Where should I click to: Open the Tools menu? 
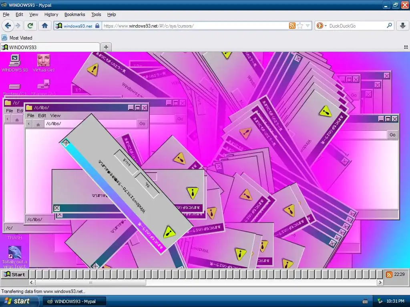click(96, 14)
